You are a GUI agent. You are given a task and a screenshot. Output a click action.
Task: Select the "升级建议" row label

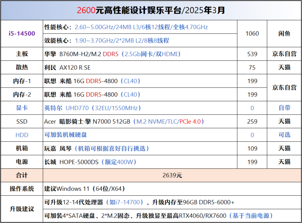[22, 209]
